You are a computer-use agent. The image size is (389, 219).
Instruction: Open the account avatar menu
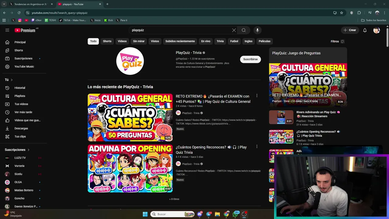pos(377,30)
